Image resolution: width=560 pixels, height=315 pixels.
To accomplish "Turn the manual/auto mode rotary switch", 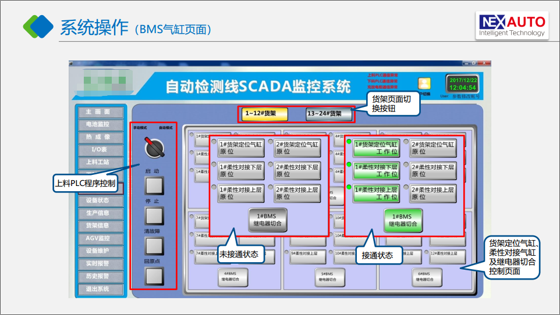I will (154, 148).
